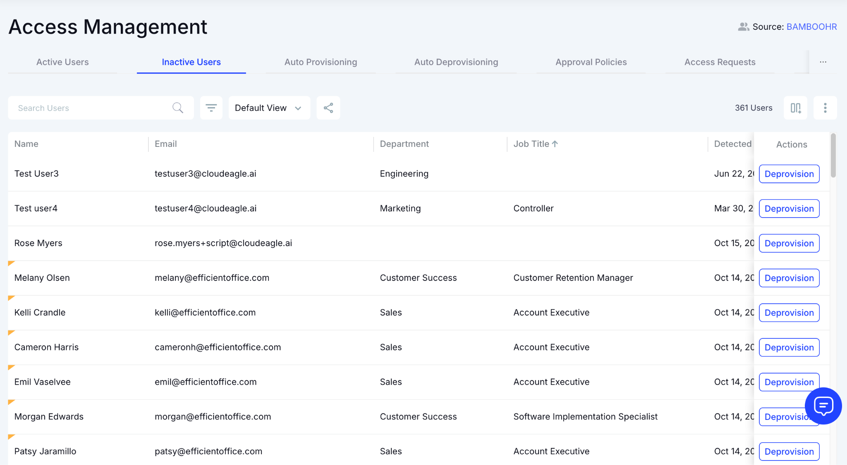The image size is (847, 465).
Task: Click the Department column header
Action: pos(404,144)
